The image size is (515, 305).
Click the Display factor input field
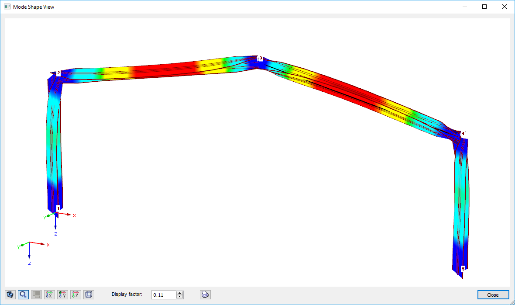coord(164,295)
